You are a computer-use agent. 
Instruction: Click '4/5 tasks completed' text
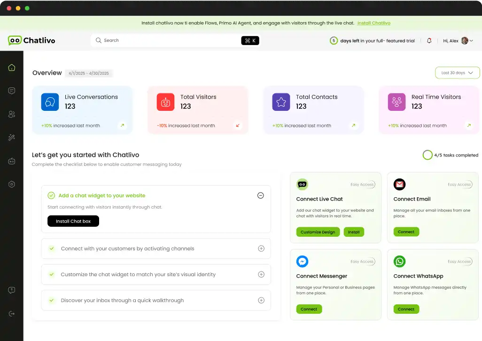456,155
